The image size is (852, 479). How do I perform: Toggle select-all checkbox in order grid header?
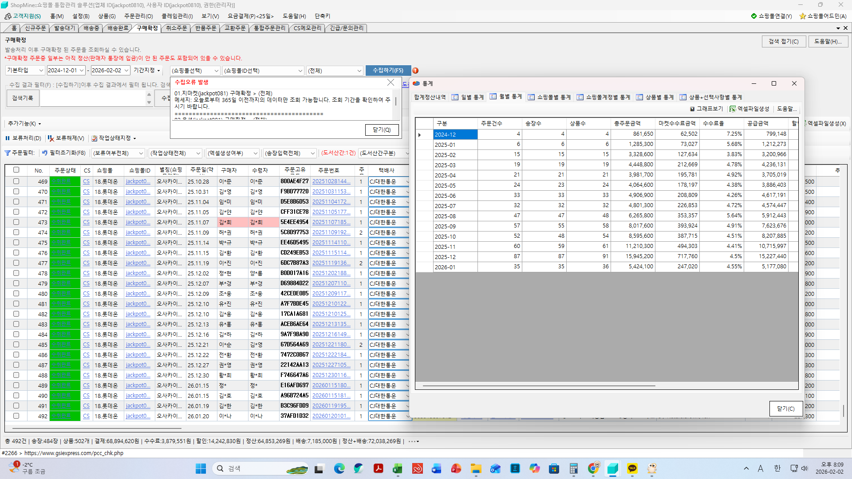[x=16, y=170]
